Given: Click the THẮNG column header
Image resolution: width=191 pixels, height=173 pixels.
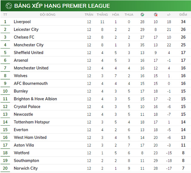Looking at the screenshot, I should [x=102, y=14].
